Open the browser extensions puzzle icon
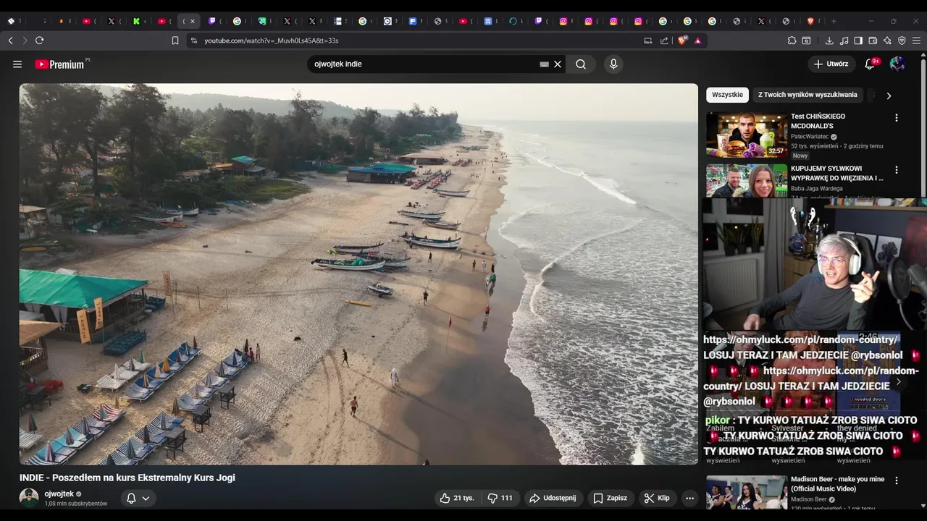Viewport: 927px width, 521px height. coord(792,41)
